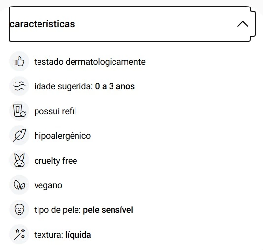
Task: Click the 'hipoalergênico' label
Action: click(62, 136)
